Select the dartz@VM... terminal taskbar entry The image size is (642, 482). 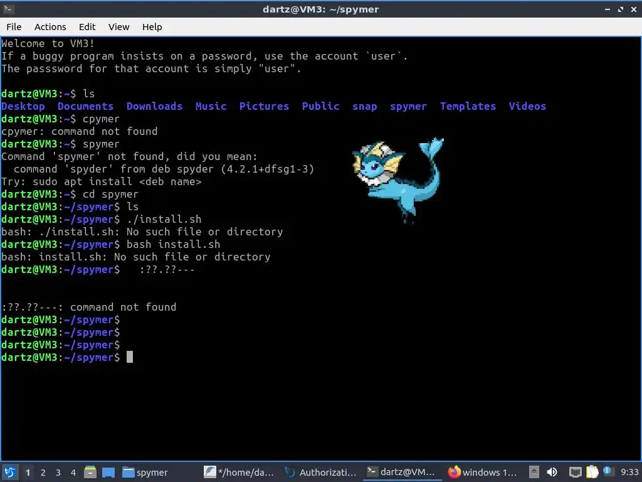click(401, 472)
